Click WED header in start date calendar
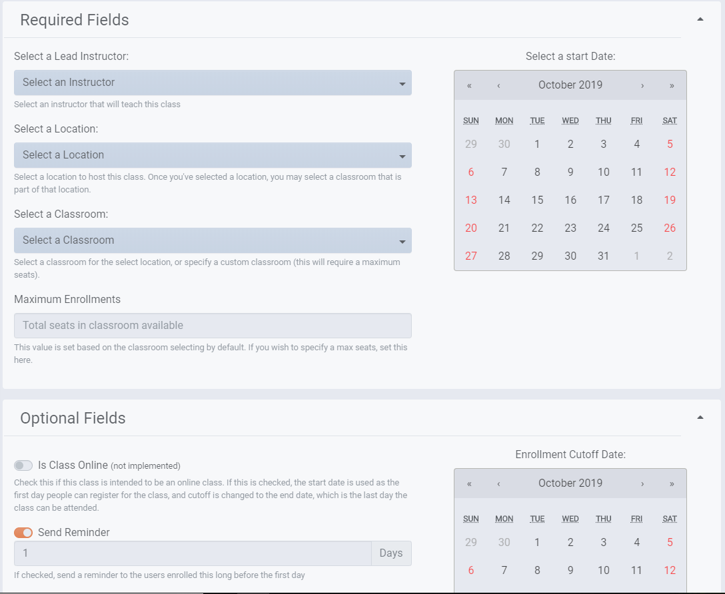 click(x=570, y=121)
